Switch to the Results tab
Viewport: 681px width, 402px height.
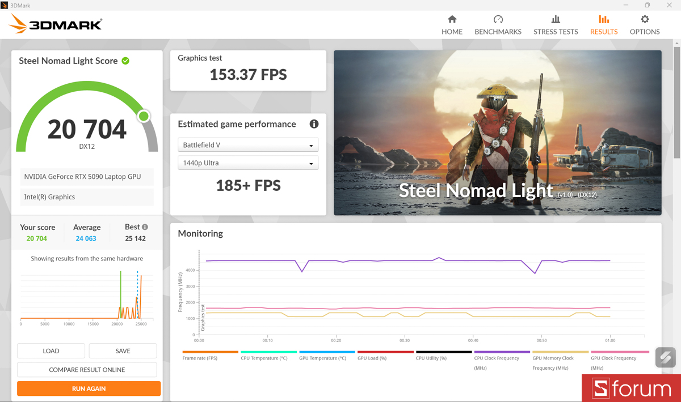pos(604,25)
